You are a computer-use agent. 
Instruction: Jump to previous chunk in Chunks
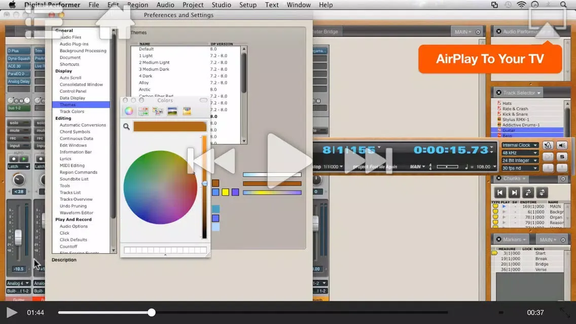(499, 193)
